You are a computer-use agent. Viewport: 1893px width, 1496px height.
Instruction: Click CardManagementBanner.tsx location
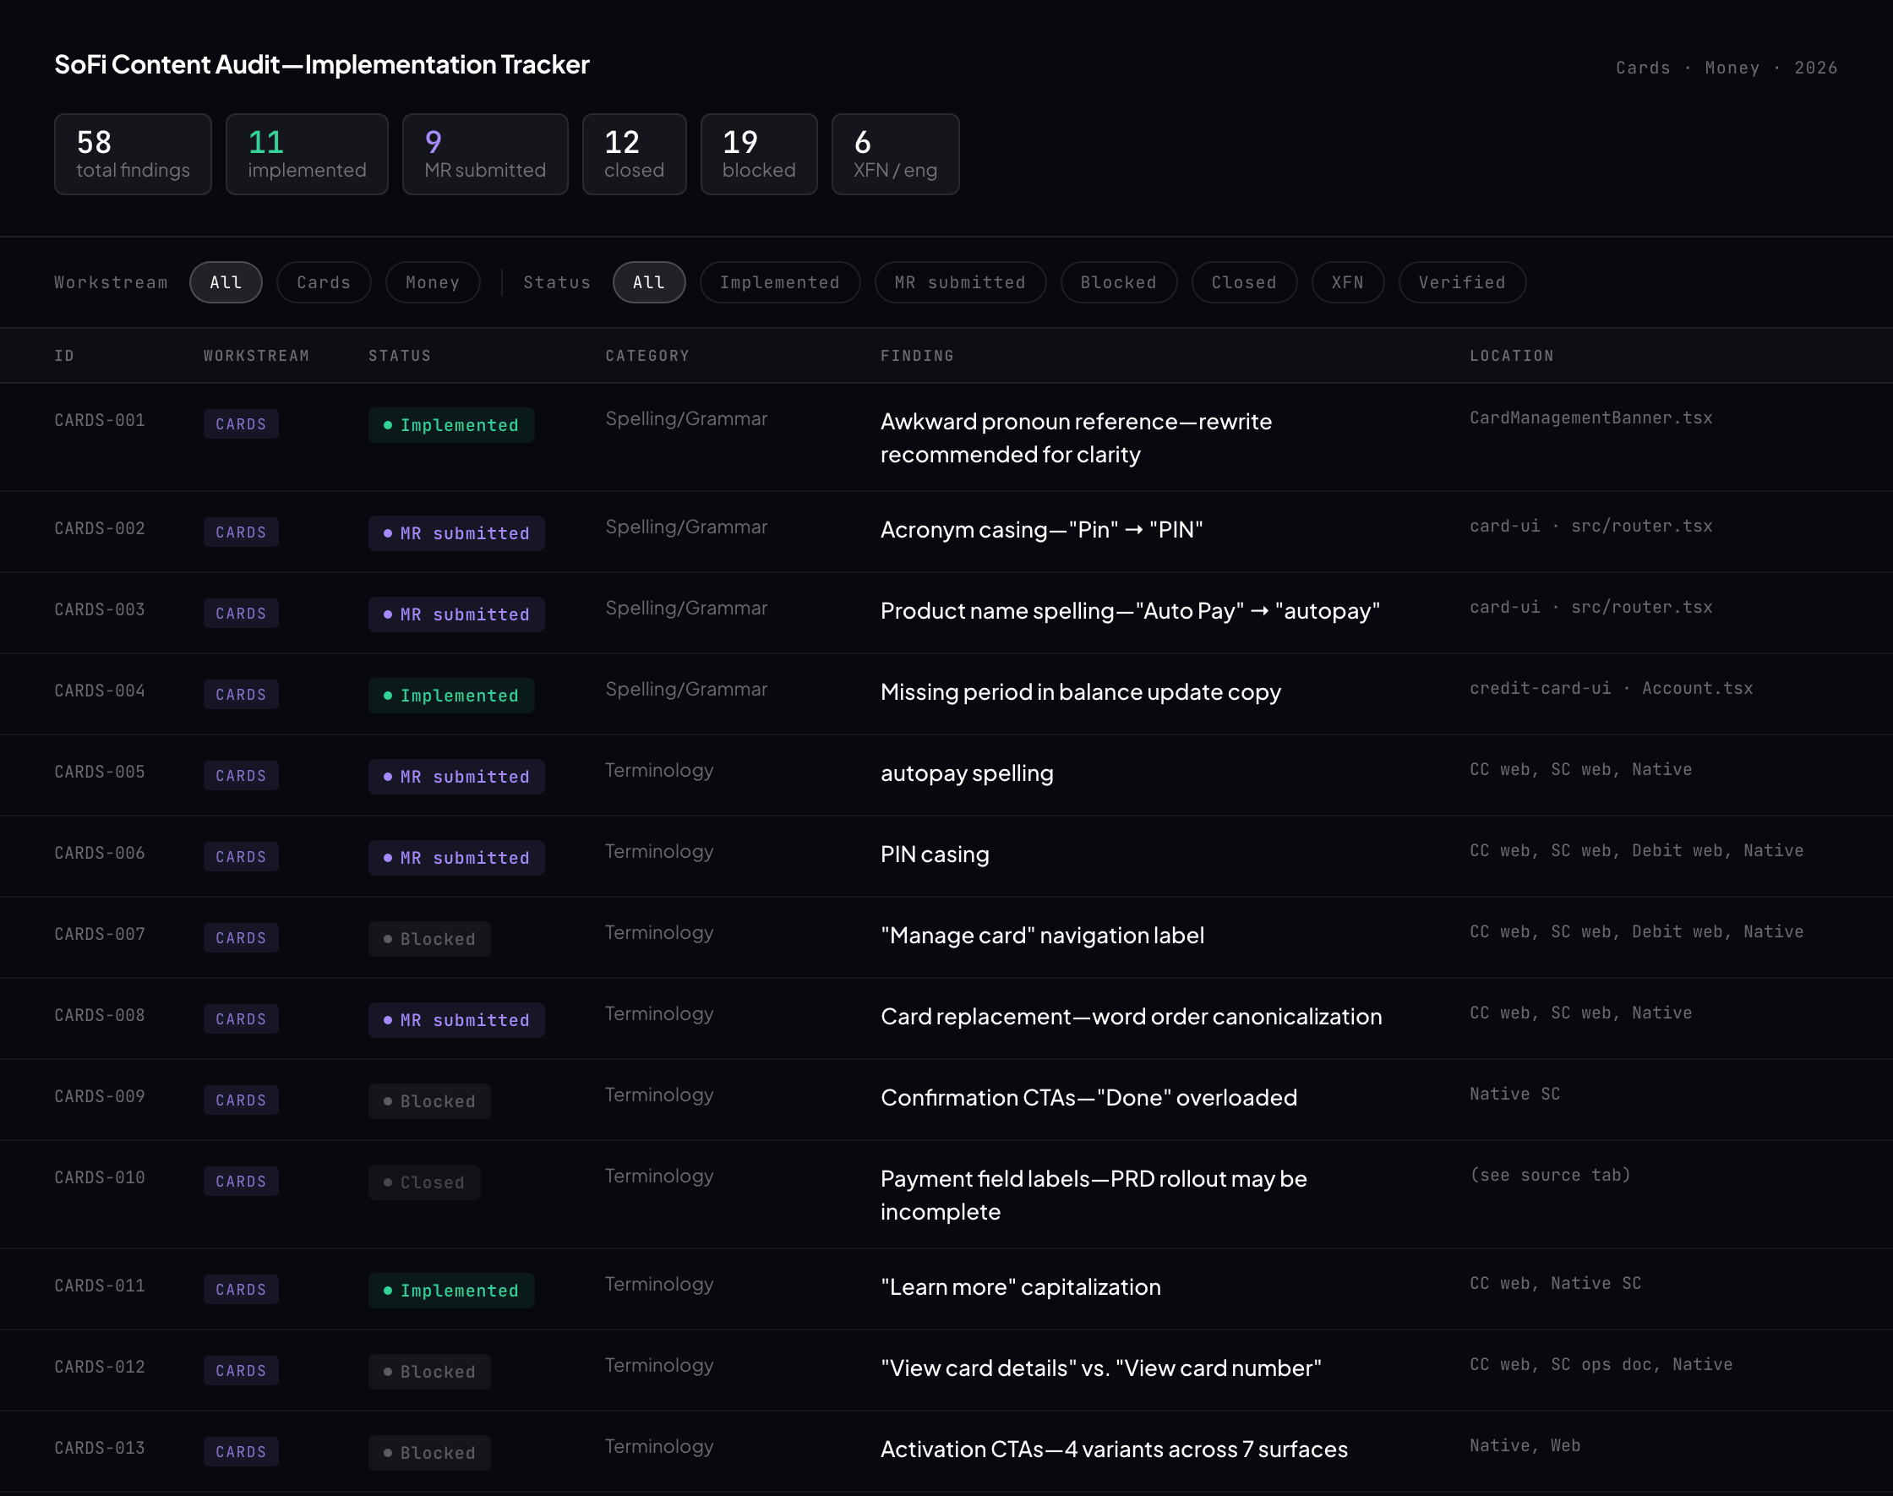(1591, 418)
